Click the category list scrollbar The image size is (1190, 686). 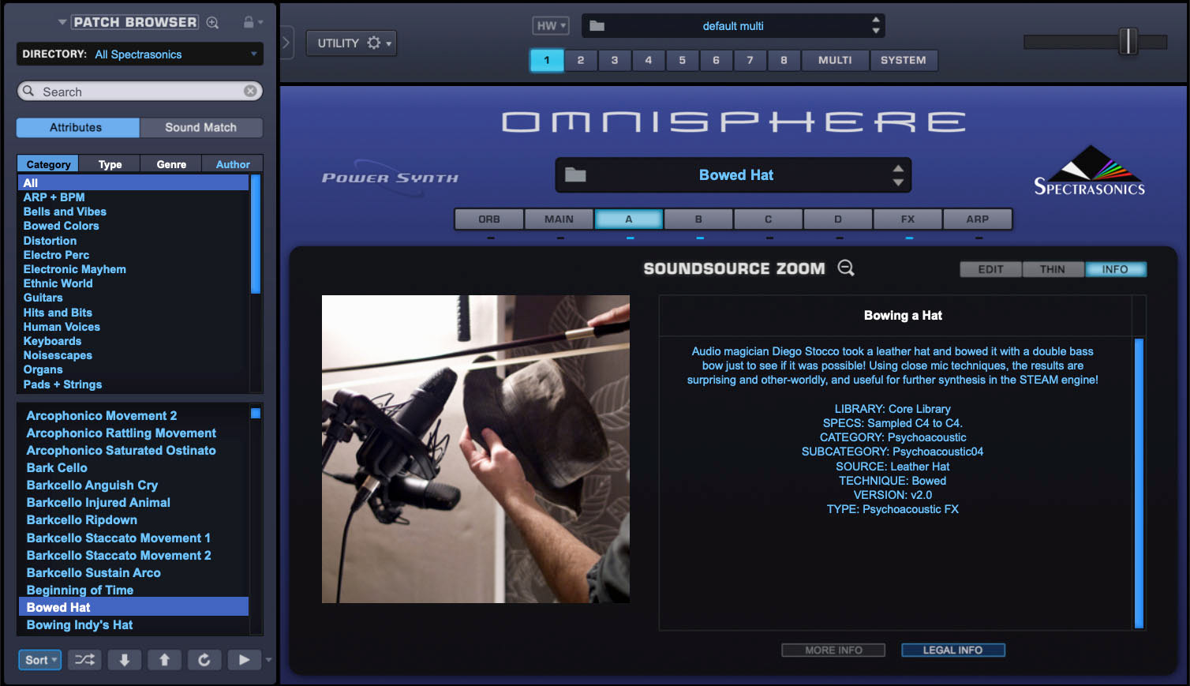click(x=256, y=234)
